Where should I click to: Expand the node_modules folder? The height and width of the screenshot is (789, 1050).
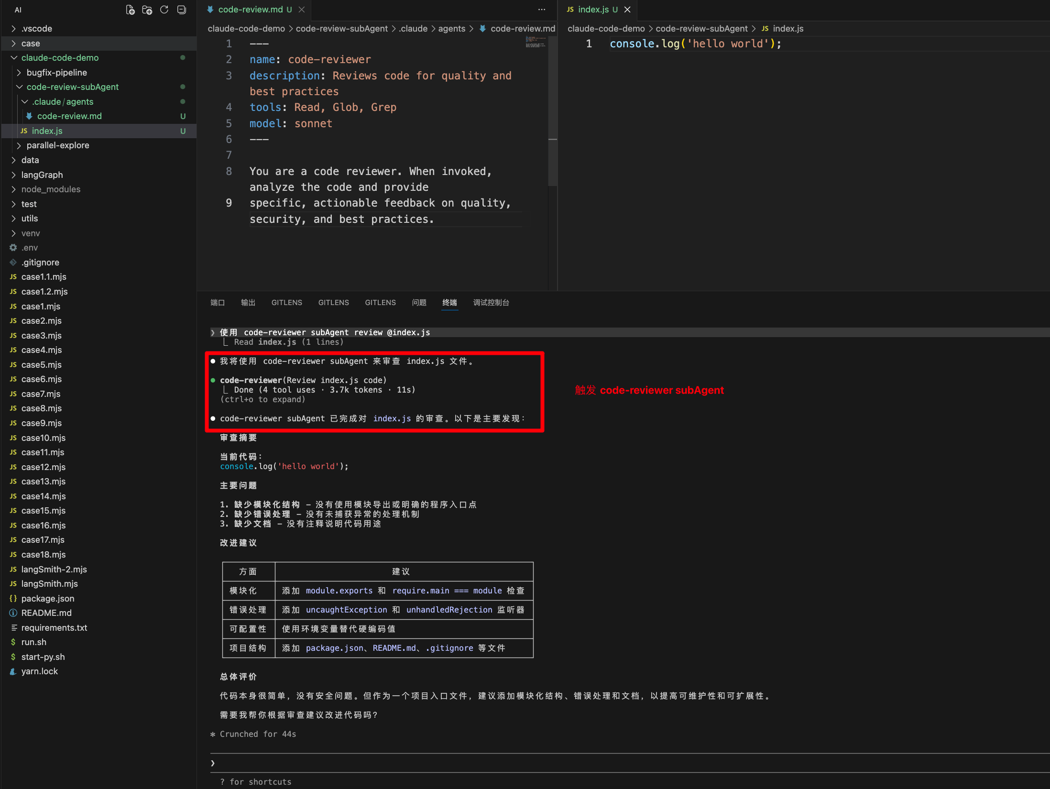click(14, 189)
